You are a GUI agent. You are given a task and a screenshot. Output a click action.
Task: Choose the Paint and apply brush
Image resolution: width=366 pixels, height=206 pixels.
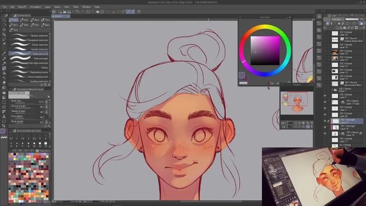coord(29,58)
